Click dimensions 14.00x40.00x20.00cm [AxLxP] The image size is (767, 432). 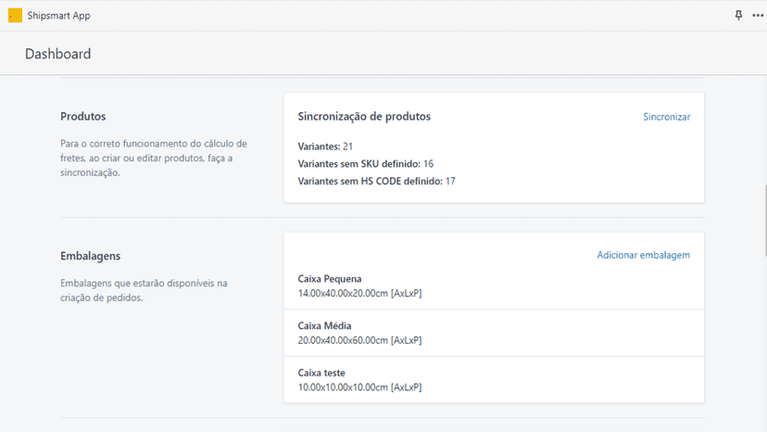point(359,293)
